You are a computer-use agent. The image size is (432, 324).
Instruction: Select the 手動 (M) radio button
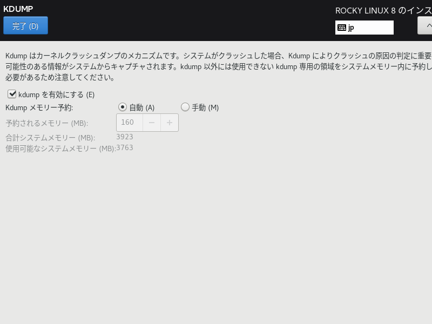(x=185, y=107)
